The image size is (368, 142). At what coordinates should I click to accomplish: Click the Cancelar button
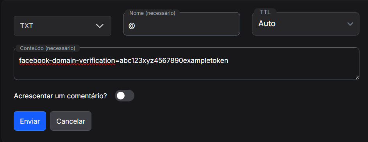pyautogui.click(x=71, y=121)
